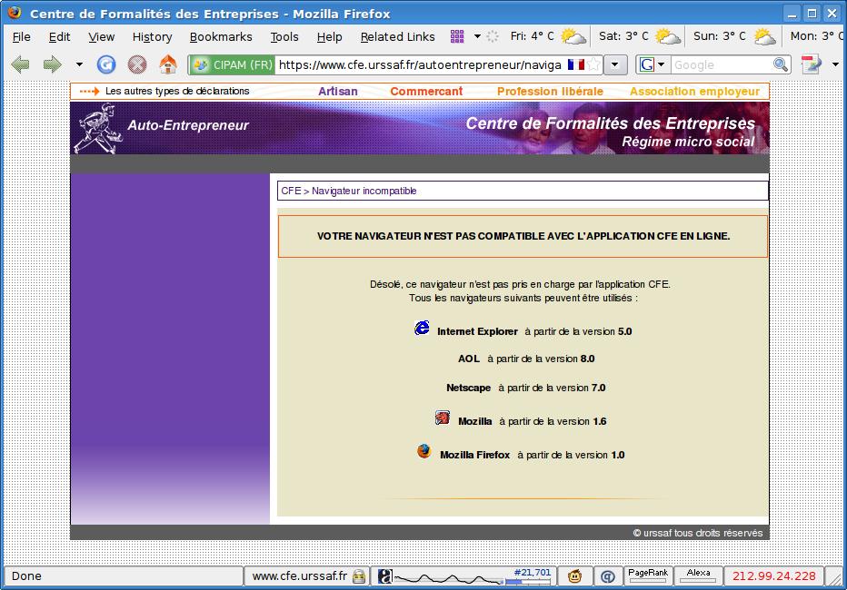Viewport: 847px width, 590px height.
Task: Click the Alexa traffic graph icon in the status bar
Action: coord(700,575)
